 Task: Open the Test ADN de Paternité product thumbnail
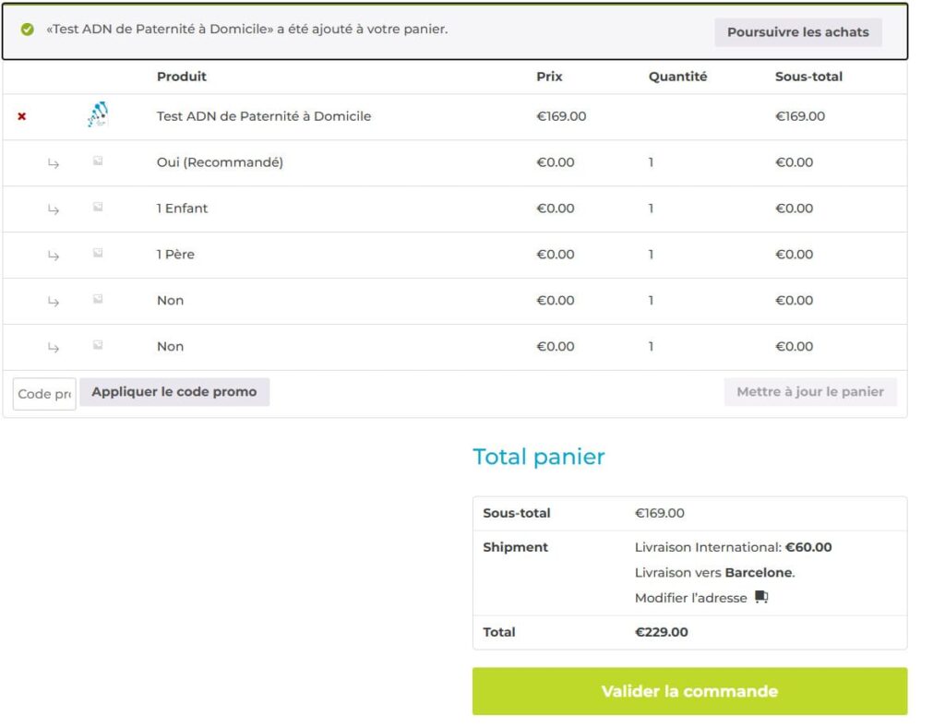click(x=98, y=114)
